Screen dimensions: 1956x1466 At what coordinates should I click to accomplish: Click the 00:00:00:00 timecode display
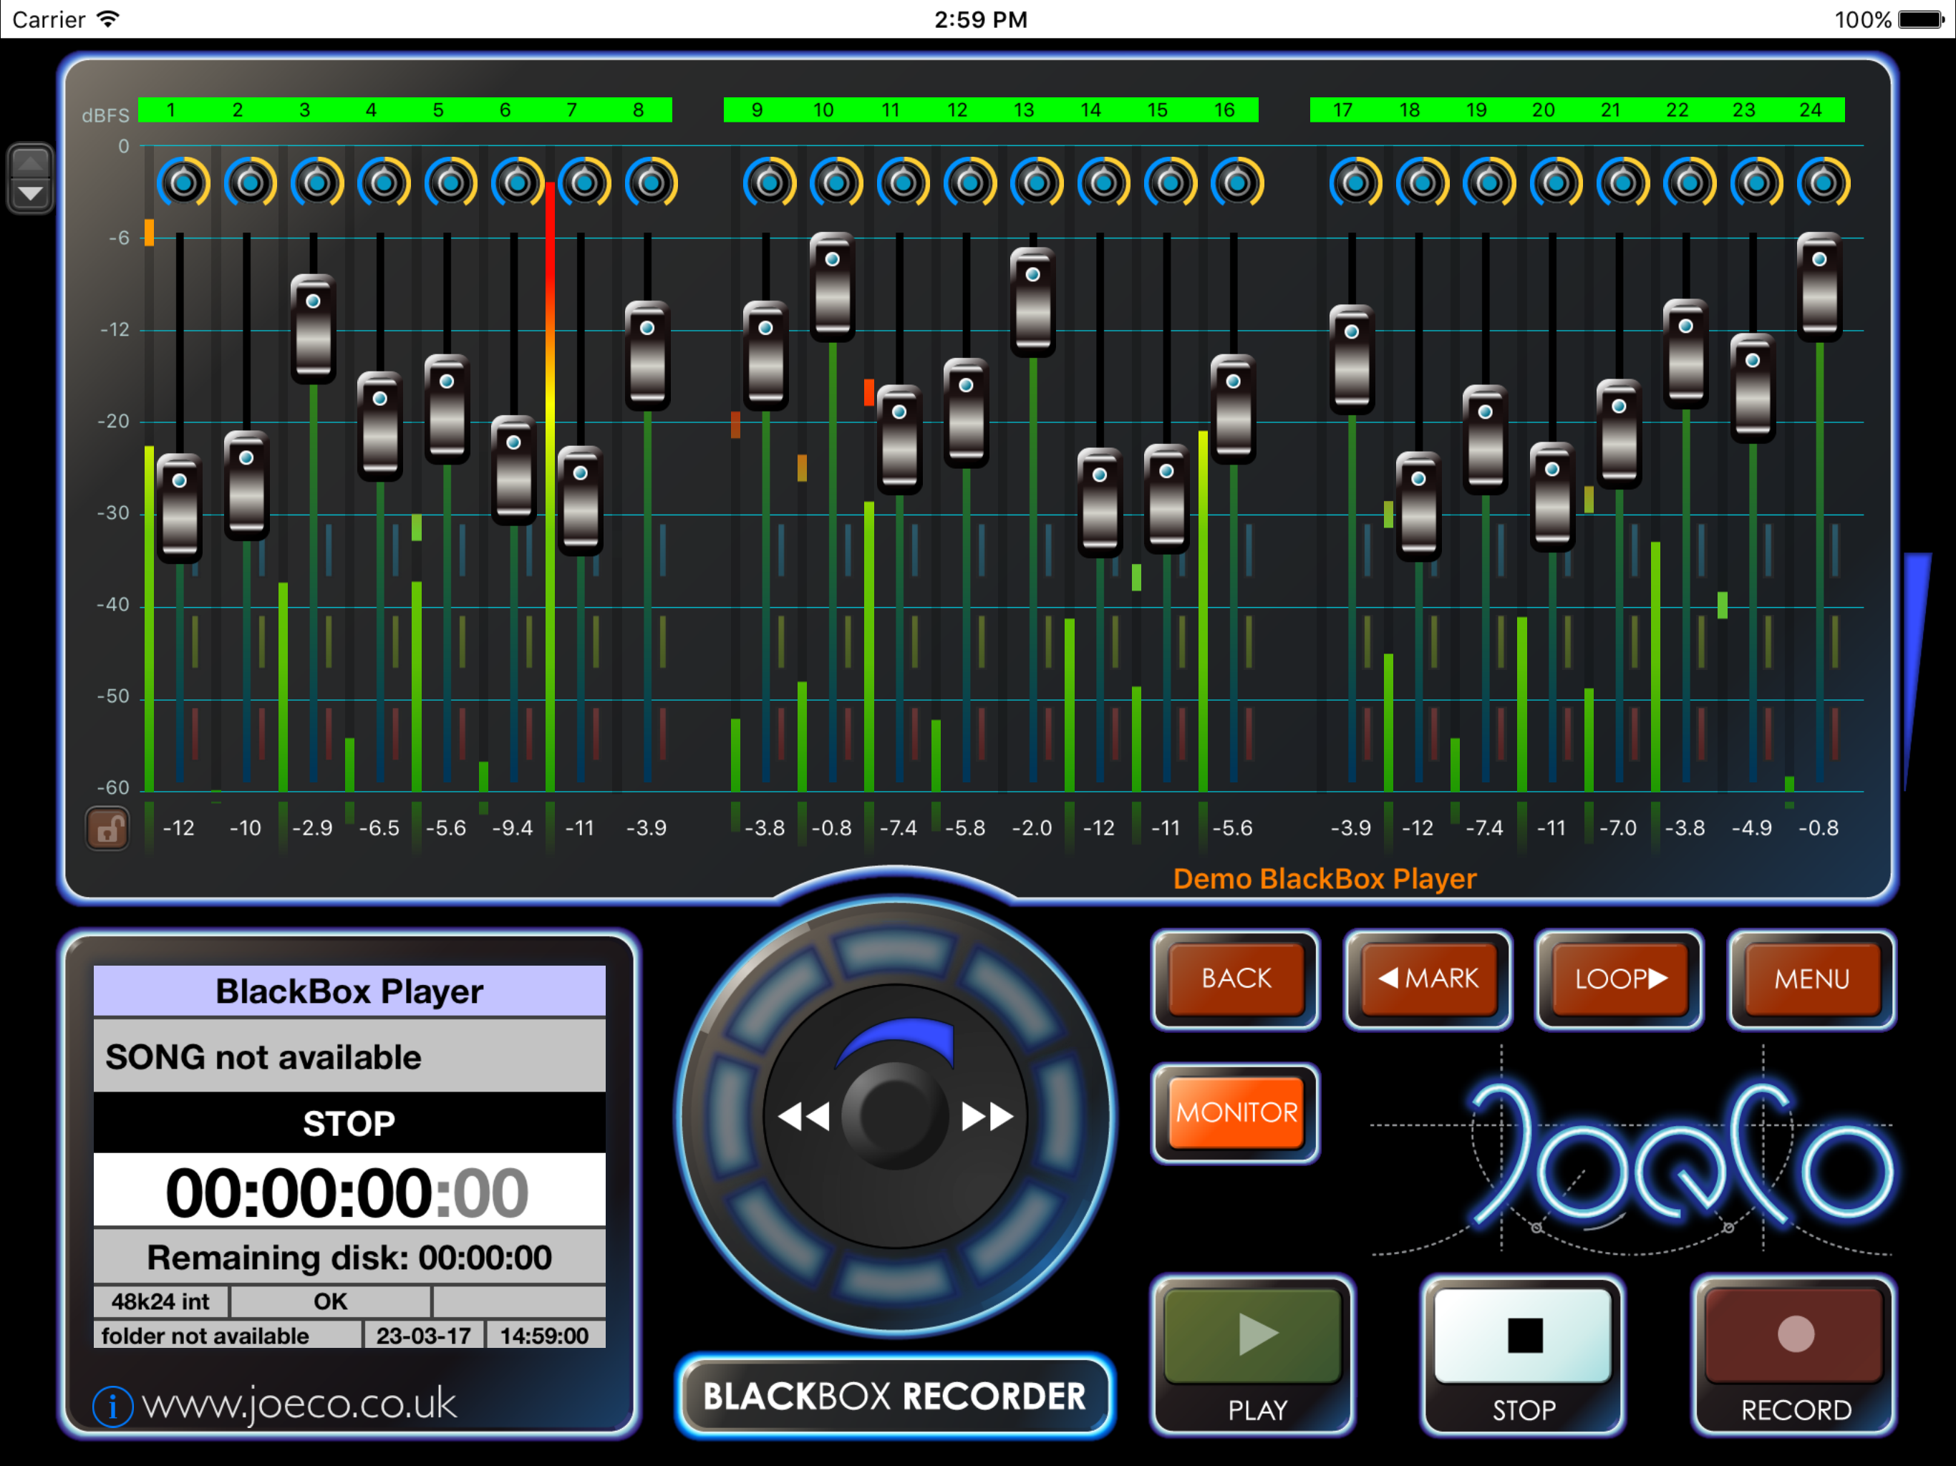coord(349,1191)
